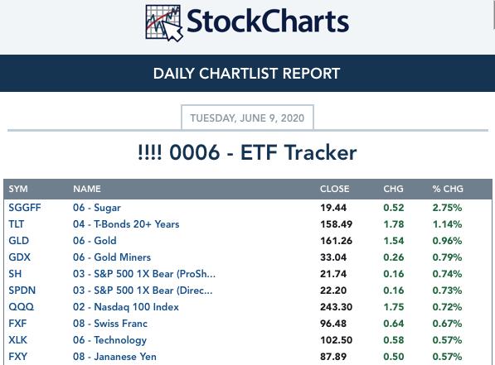Click the 'CLOSE' column header
The height and width of the screenshot is (365, 495).
[x=335, y=189]
